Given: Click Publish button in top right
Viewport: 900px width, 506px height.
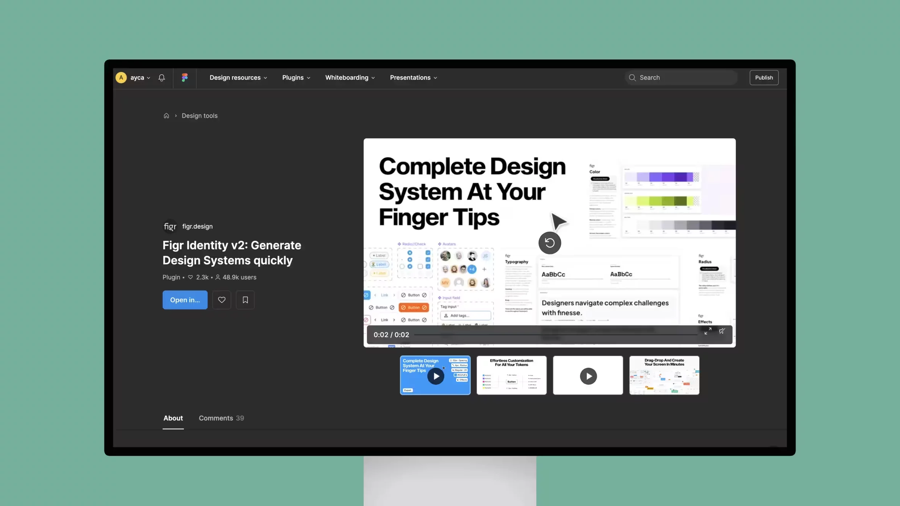Looking at the screenshot, I should [763, 78].
